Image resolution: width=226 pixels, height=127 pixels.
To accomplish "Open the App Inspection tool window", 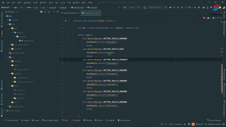I will (124, 120).
